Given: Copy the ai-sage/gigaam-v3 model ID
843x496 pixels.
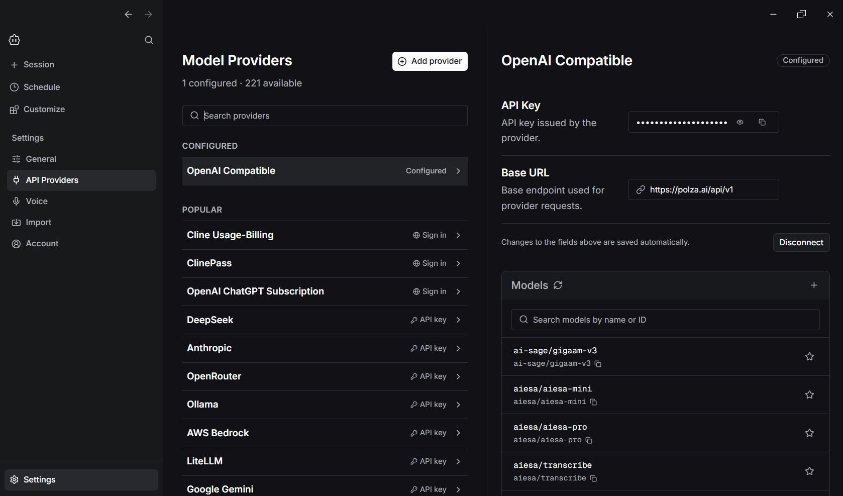Looking at the screenshot, I should 598,364.
